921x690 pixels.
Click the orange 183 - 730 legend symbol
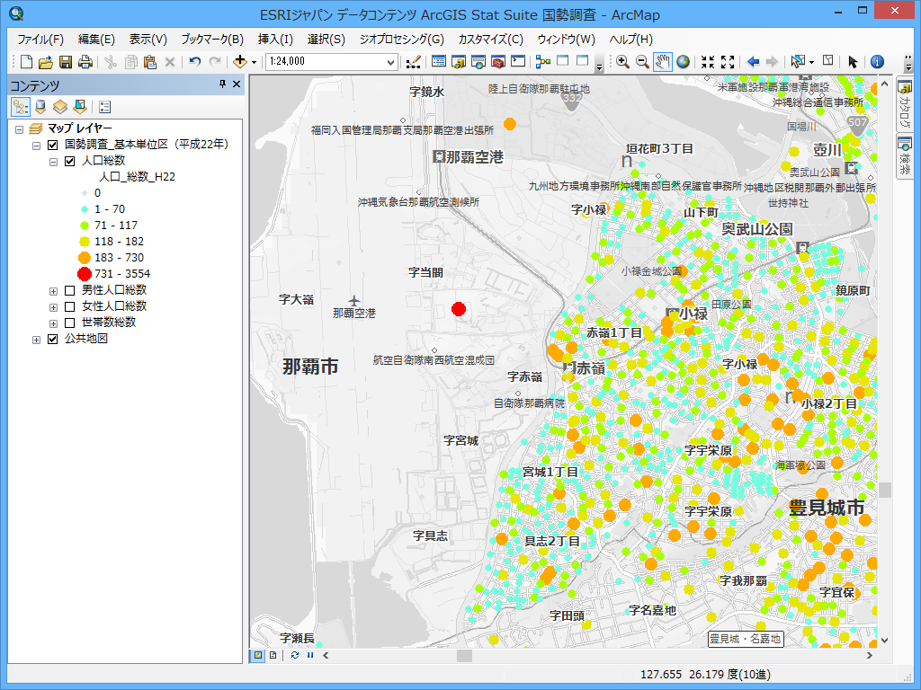point(85,258)
